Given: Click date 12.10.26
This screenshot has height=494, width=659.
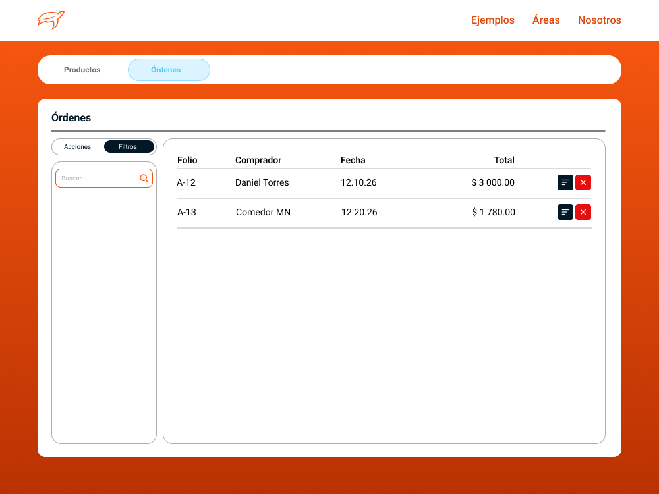Looking at the screenshot, I should pos(358,182).
